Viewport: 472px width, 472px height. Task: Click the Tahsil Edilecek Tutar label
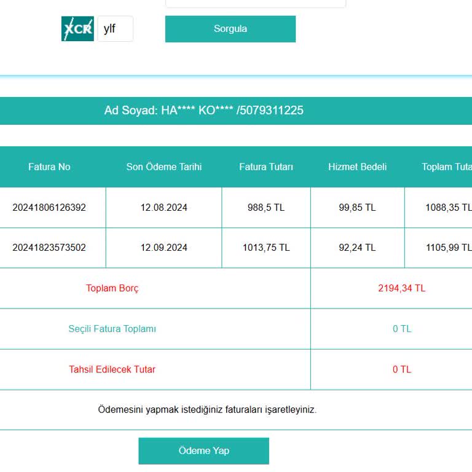[x=112, y=369]
